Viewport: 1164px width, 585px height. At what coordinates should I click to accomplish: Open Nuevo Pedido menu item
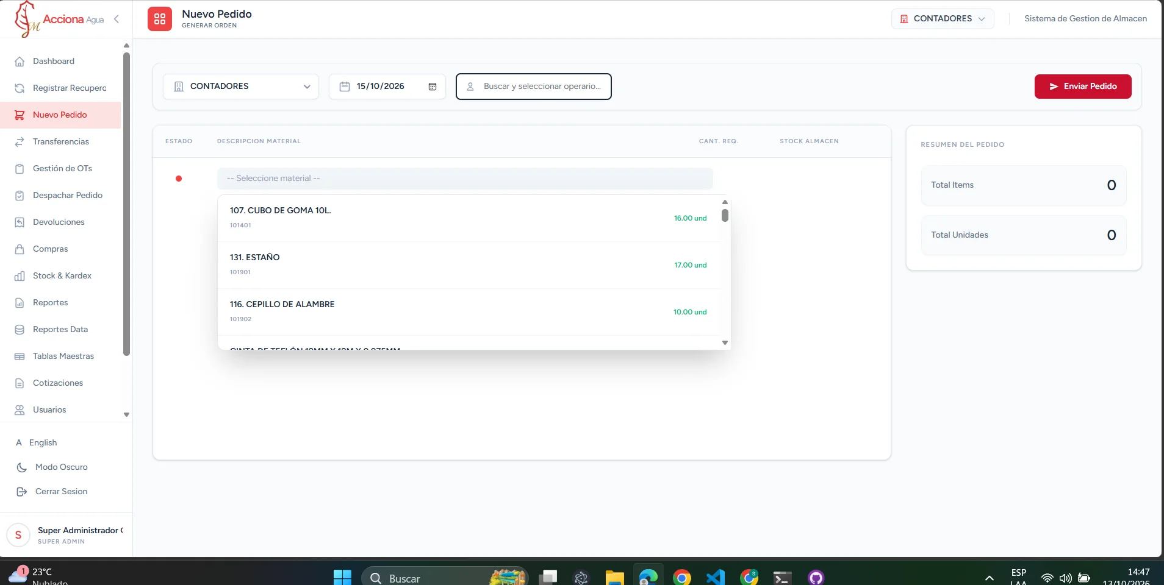[60, 115]
